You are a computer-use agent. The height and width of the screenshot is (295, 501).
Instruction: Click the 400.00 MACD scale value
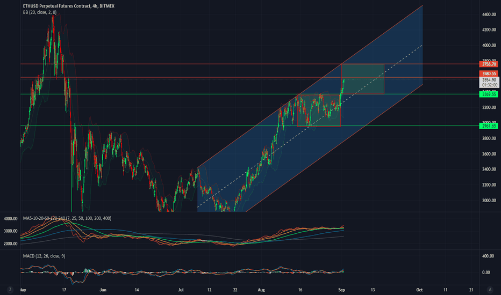(488, 256)
